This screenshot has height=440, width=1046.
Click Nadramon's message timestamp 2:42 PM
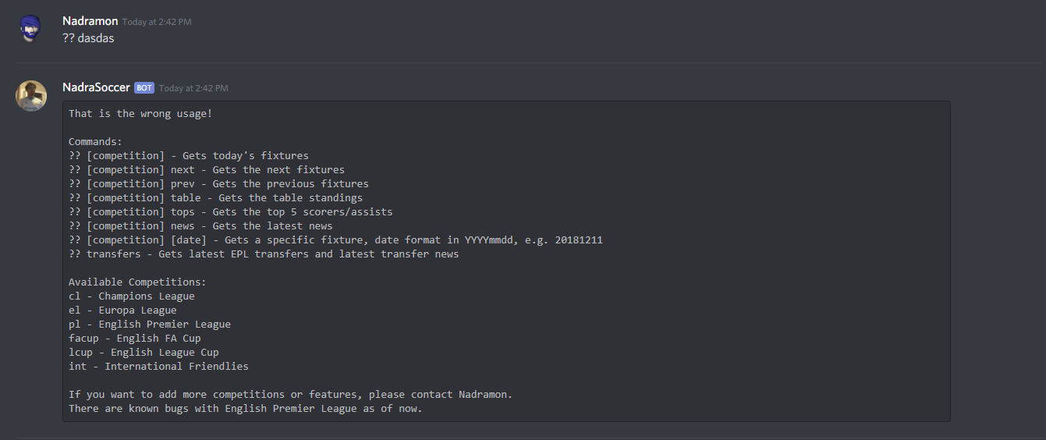(157, 22)
